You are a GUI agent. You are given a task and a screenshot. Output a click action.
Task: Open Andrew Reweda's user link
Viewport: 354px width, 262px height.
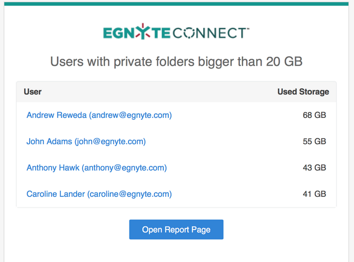(x=99, y=115)
